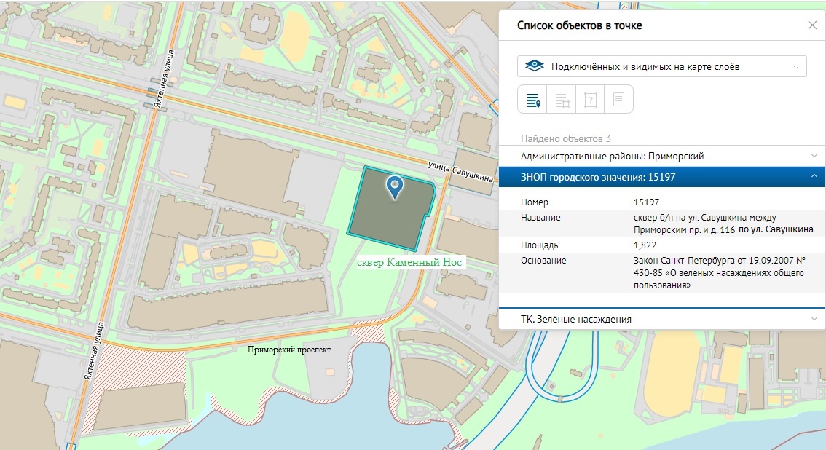Image resolution: width=826 pixels, height=450 pixels.
Task: Collapse the ЗНОП городского значения: 15197 section
Action: point(813,177)
